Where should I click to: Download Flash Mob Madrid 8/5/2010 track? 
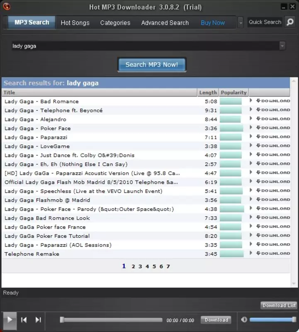pos(273,182)
